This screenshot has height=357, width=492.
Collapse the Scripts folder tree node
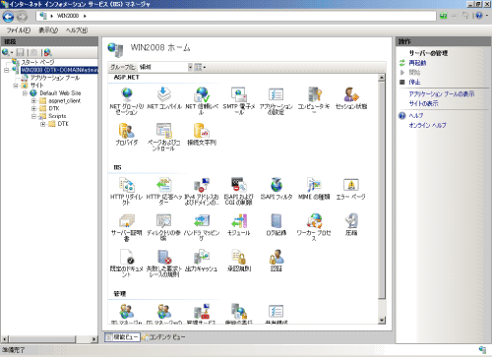(33, 116)
